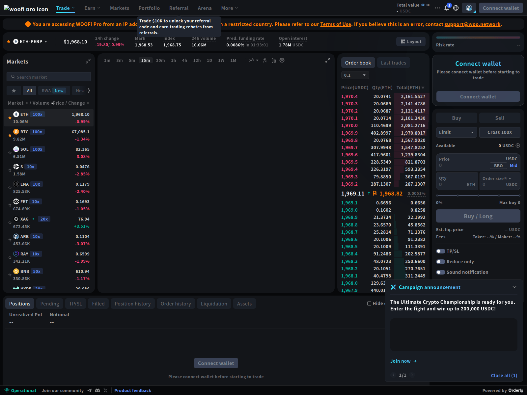527x395 pixels.
Task: Click the notification bell icon
Action: pyautogui.click(x=447, y=8)
